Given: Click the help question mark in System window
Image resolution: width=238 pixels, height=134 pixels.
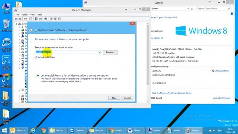Looking at the screenshot, I should [232, 14].
